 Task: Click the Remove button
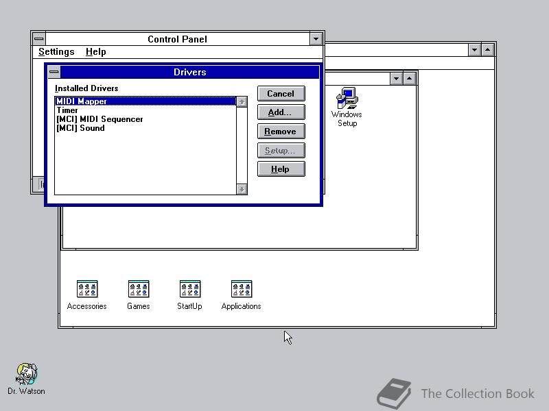[281, 132]
